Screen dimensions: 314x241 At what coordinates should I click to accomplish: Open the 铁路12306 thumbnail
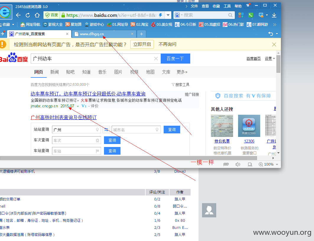(249, 126)
